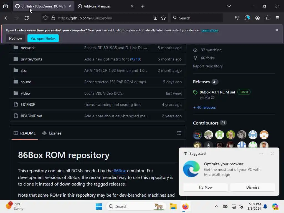Open the clock showing 5:39 PM
The width and height of the screenshot is (284, 213).
click(x=255, y=206)
